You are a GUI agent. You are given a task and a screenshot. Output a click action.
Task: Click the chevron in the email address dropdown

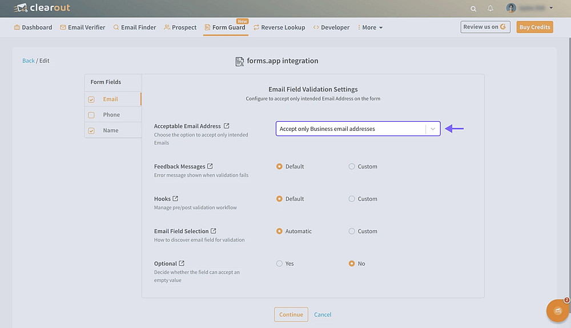click(433, 129)
